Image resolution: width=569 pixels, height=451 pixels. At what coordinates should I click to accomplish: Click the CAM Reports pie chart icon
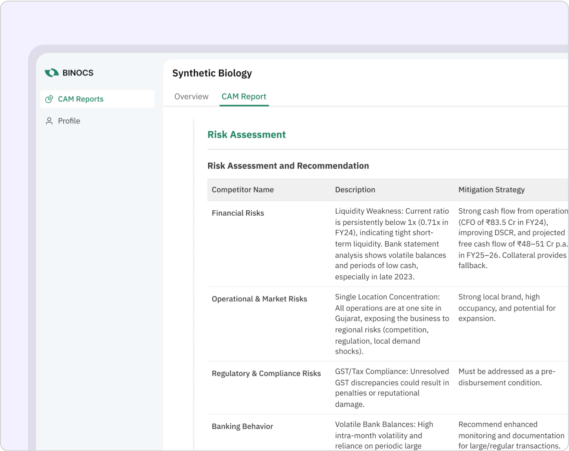[49, 99]
